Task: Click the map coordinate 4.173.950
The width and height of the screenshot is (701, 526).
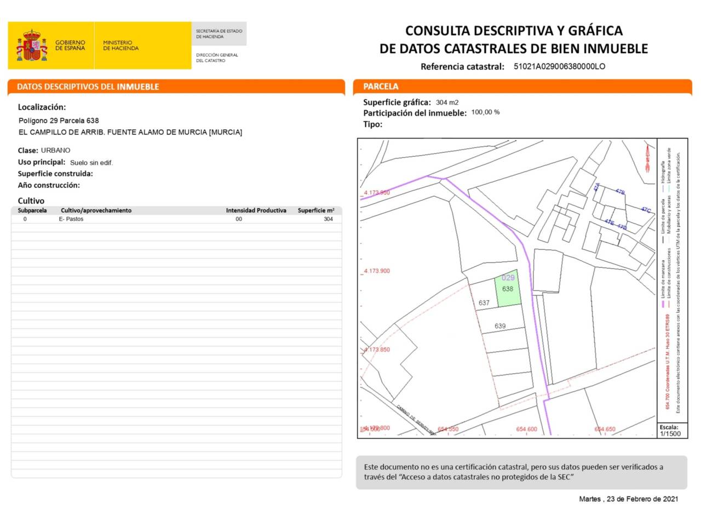Action: 377,193
